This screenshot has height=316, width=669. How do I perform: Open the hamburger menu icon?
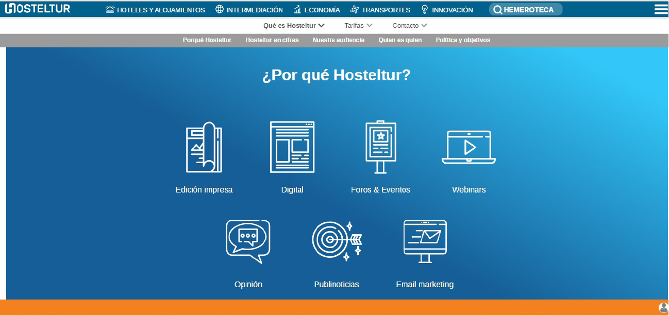[x=661, y=9]
